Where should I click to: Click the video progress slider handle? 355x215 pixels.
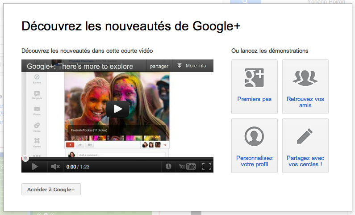(x=25, y=158)
